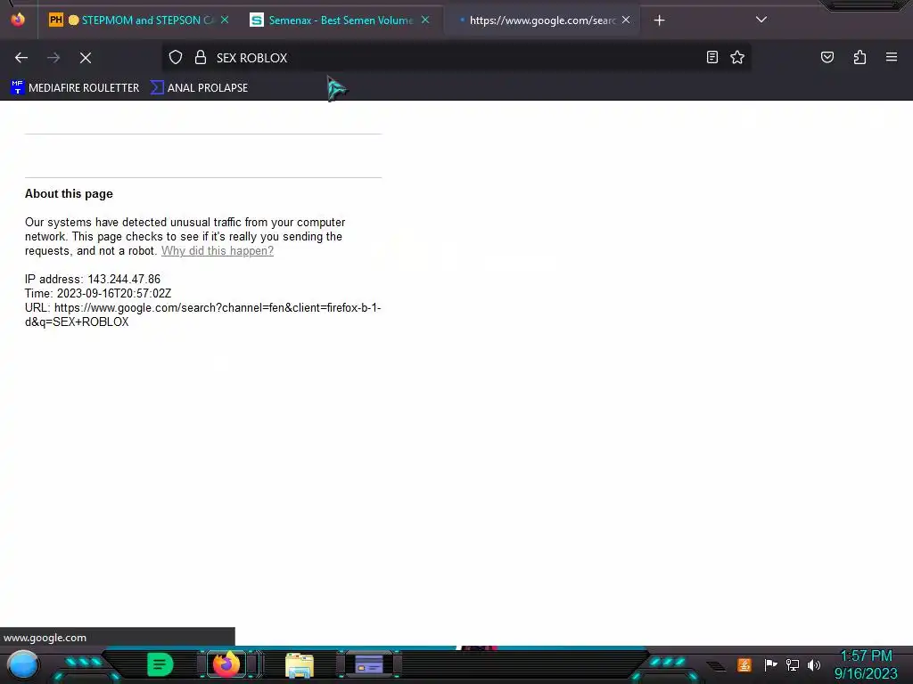Go back using the back arrow
This screenshot has width=913, height=684.
[x=21, y=58]
